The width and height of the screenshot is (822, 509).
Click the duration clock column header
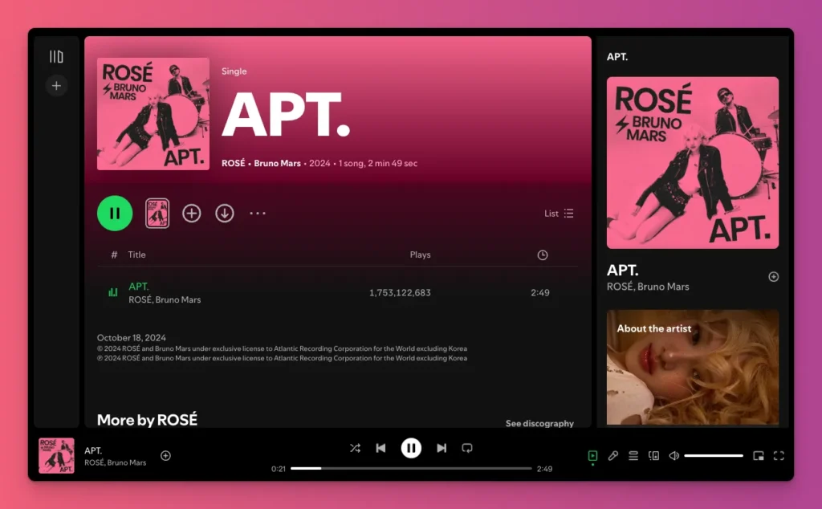543,254
